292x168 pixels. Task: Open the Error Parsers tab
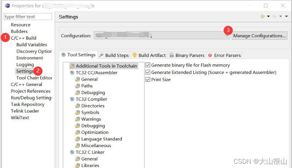click(225, 55)
